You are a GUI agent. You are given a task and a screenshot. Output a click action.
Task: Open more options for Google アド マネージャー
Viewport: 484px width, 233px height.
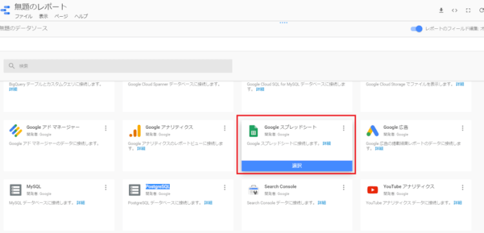[x=106, y=128]
